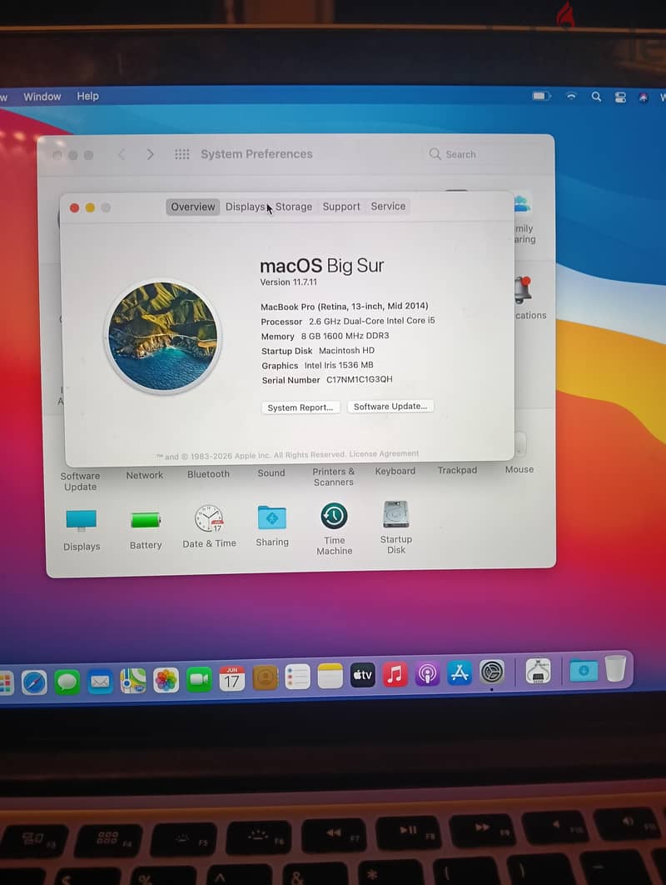Select the Overview tab
This screenshot has height=885, width=666.
193,207
